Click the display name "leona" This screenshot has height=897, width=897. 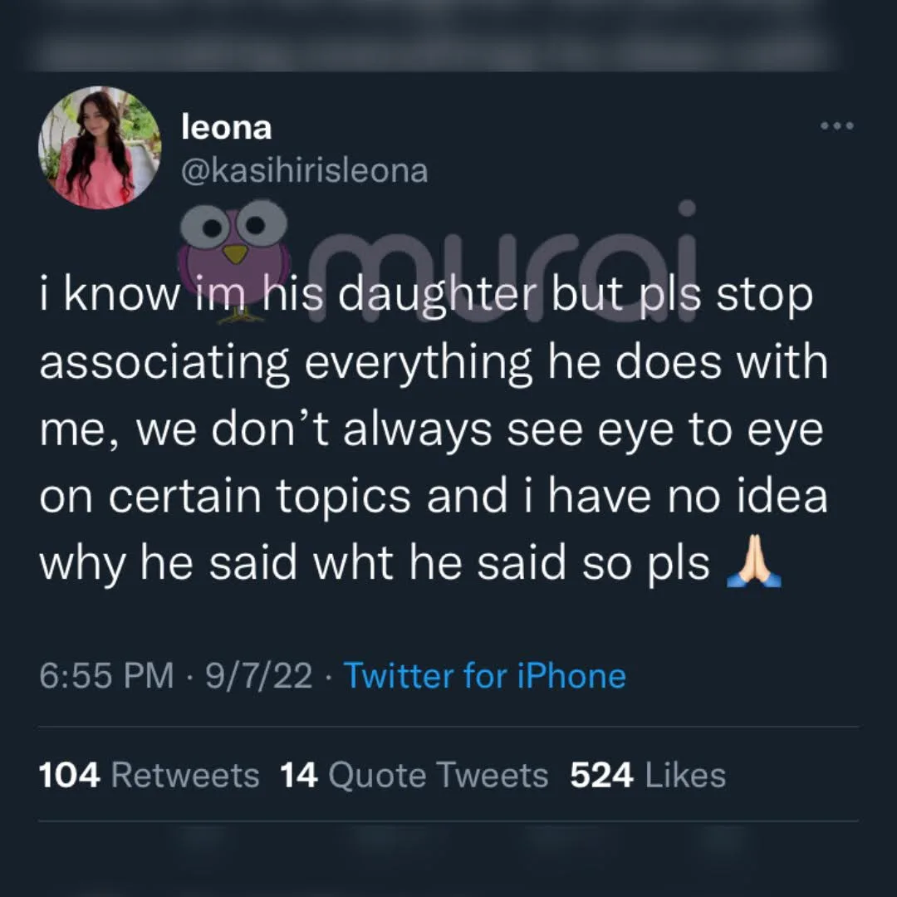[226, 128]
